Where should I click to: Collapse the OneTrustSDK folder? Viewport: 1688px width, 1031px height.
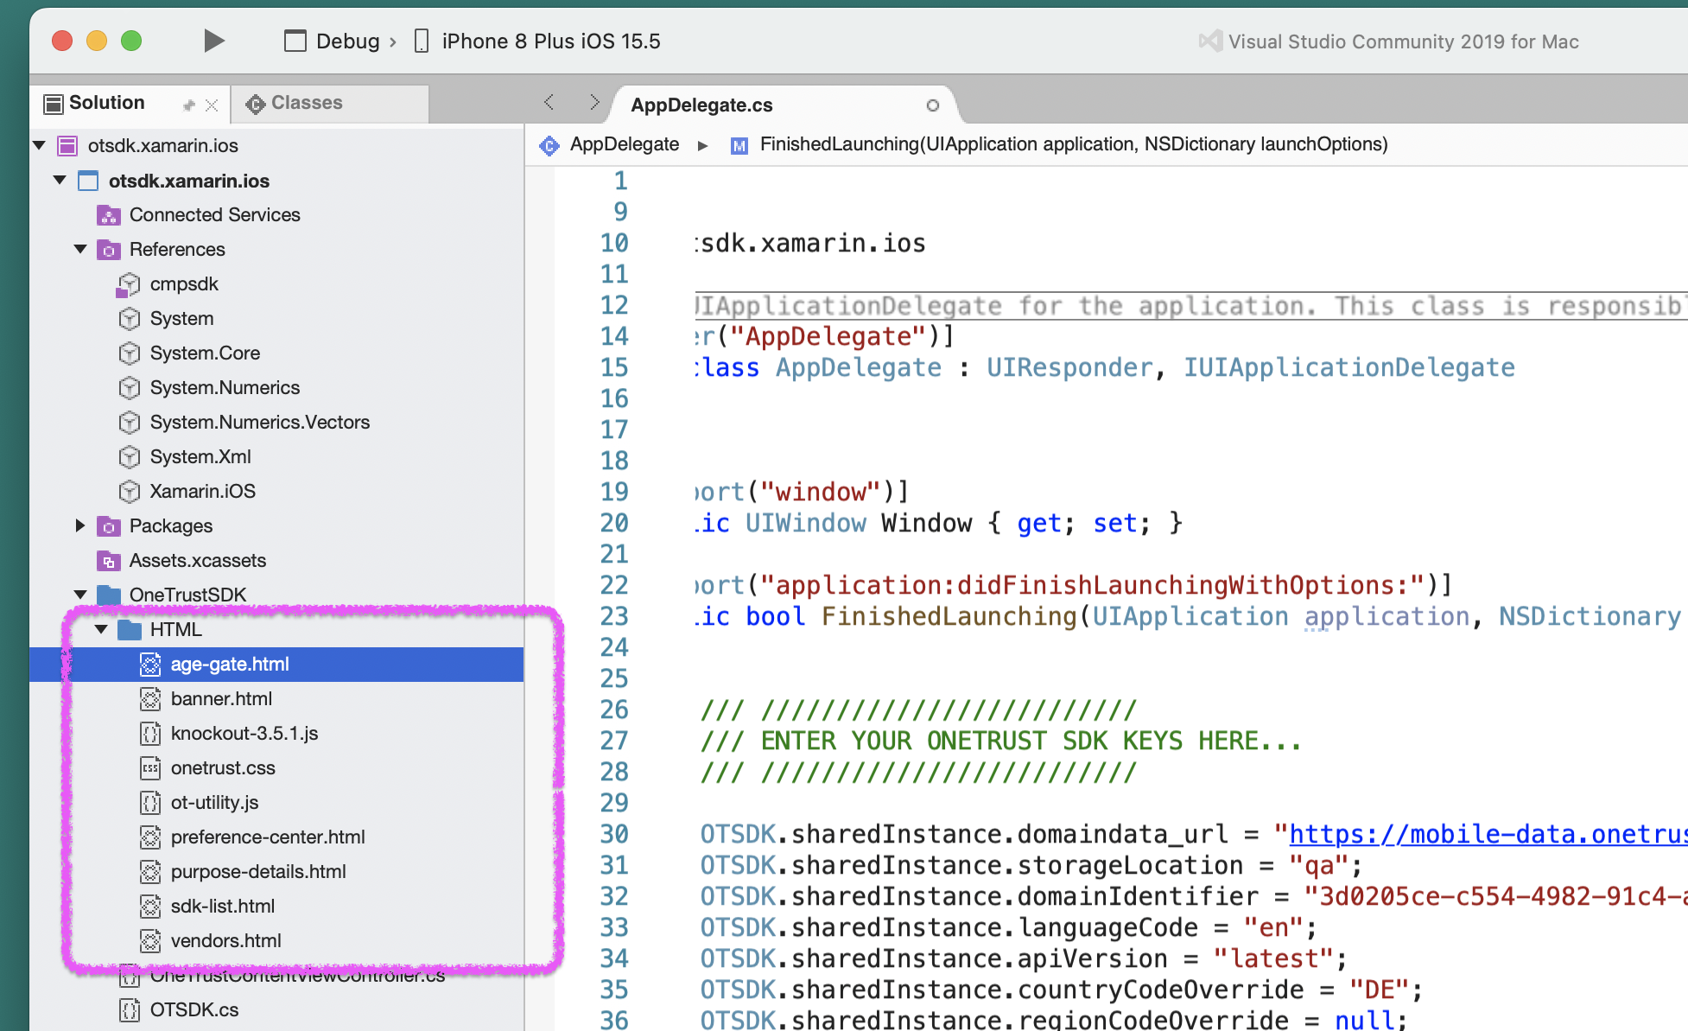tap(80, 595)
